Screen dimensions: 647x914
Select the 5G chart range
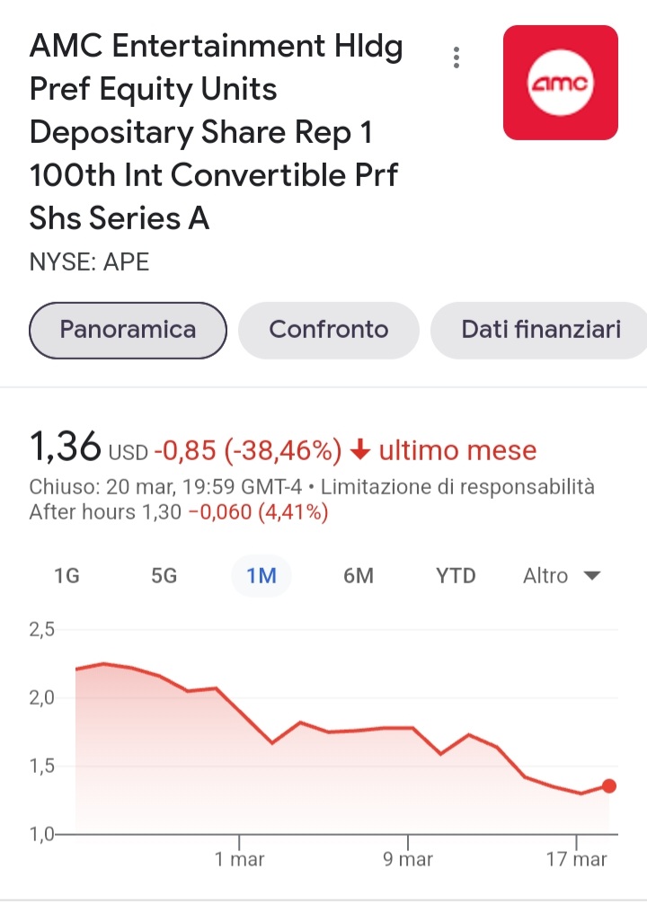(164, 576)
